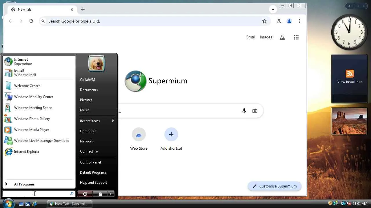Click the browser Forward arrow
The image size is (371, 208).
[21, 21]
